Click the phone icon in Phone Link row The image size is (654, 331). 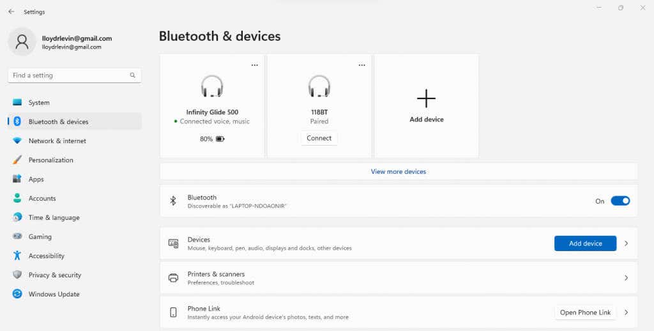[173, 312]
